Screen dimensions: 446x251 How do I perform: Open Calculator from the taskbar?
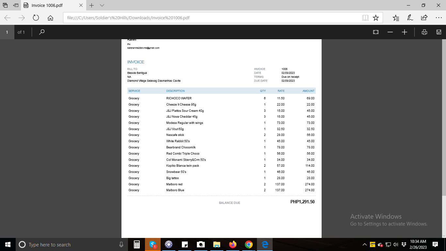tap(137, 244)
